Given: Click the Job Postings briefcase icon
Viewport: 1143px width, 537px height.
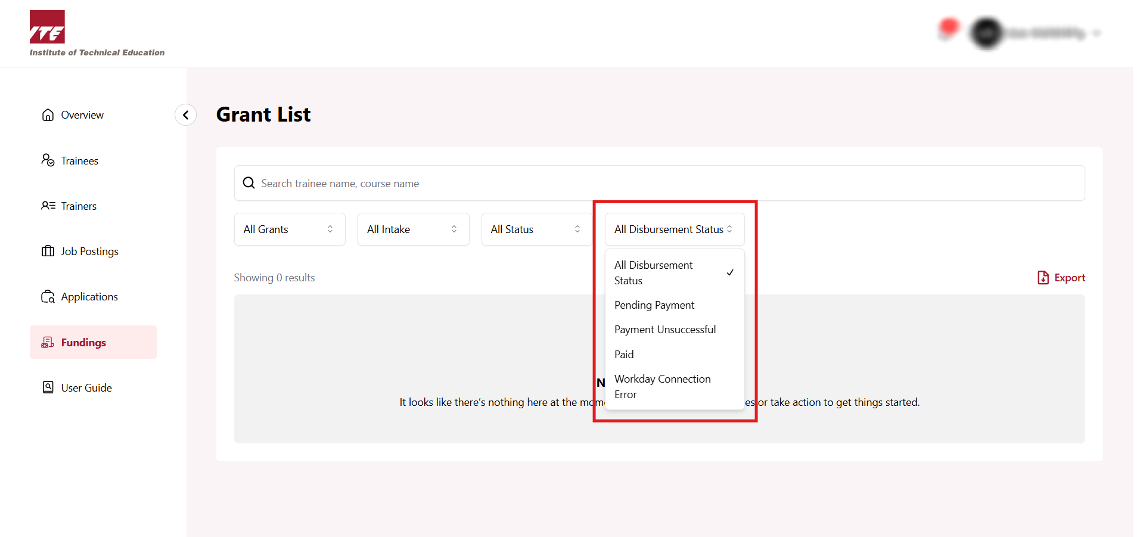Looking at the screenshot, I should (48, 251).
